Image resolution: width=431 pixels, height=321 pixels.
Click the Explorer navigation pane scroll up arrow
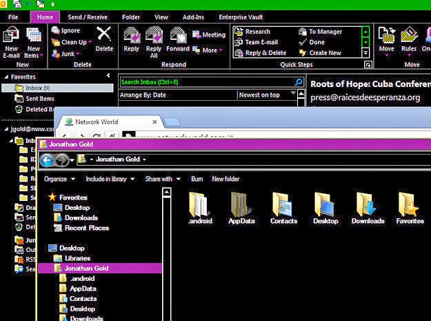tap(167, 193)
